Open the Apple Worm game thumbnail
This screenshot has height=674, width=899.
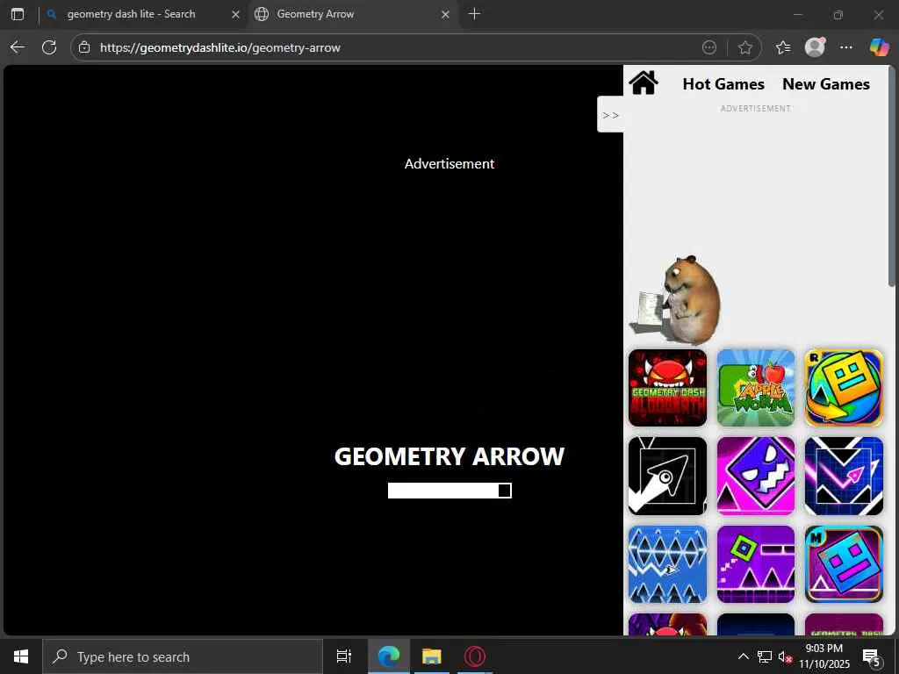coord(756,388)
